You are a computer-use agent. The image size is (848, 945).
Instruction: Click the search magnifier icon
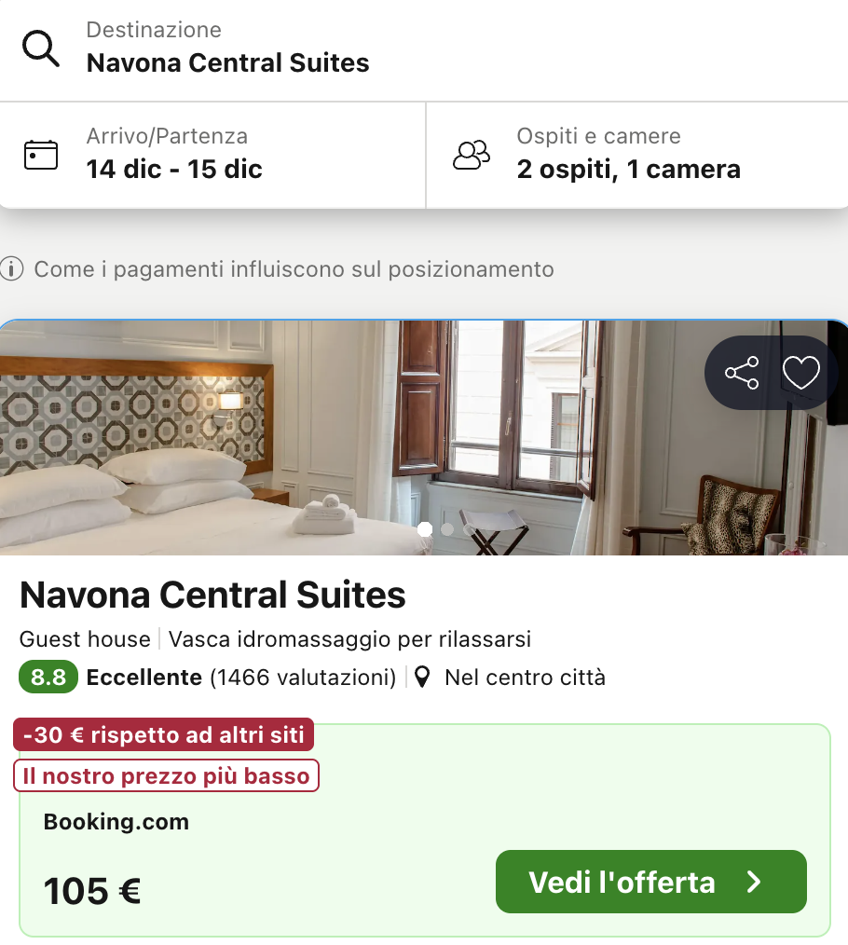(x=40, y=48)
